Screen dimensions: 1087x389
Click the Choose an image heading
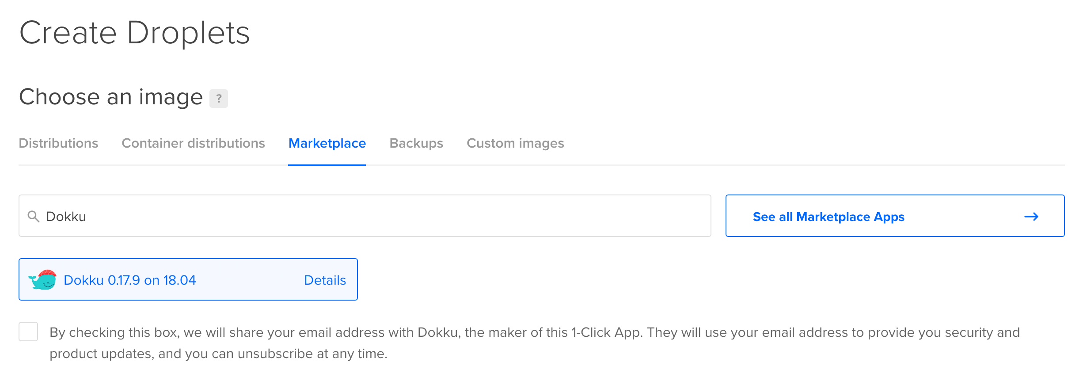[110, 97]
